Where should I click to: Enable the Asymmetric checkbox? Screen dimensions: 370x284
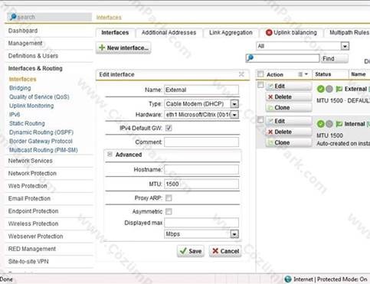click(x=169, y=211)
